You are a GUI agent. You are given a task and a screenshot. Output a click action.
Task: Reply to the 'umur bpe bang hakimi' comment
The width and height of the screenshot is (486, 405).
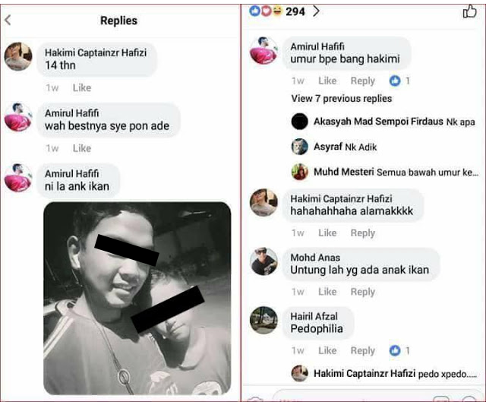point(363,81)
